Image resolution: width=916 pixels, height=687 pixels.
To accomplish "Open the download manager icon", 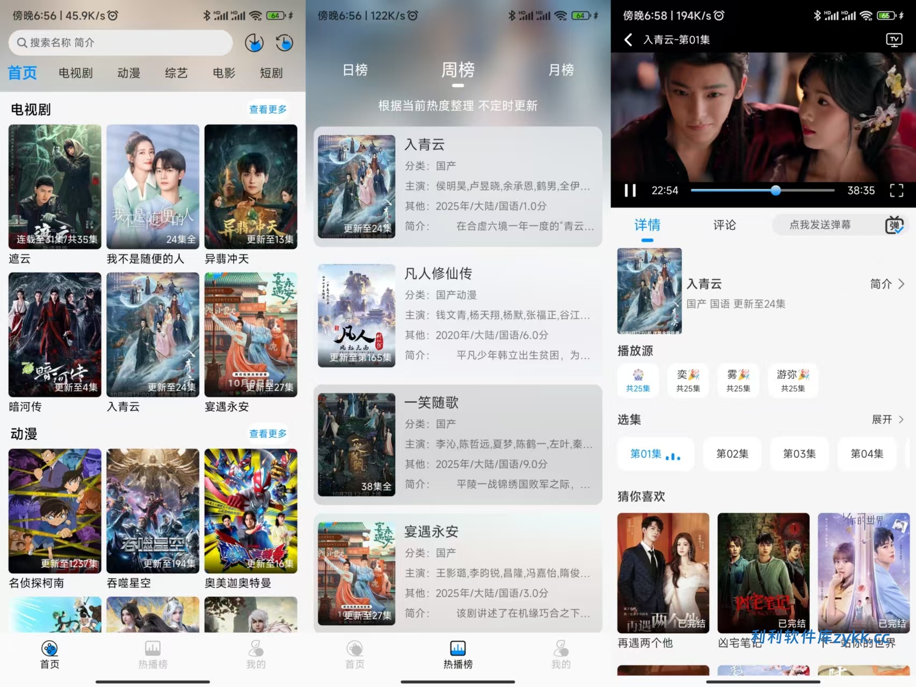I will (254, 42).
